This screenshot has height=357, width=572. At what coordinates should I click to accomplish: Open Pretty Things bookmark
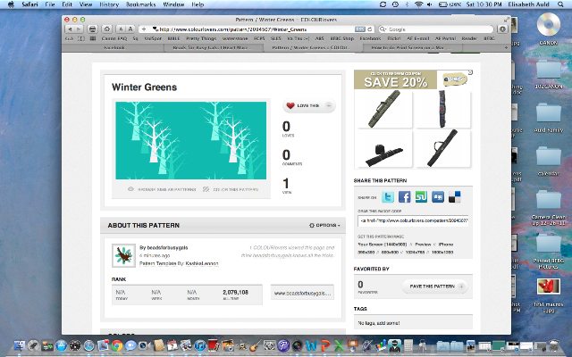click(201, 38)
